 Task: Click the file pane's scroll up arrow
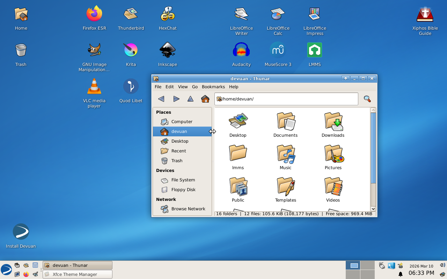coord(373,110)
